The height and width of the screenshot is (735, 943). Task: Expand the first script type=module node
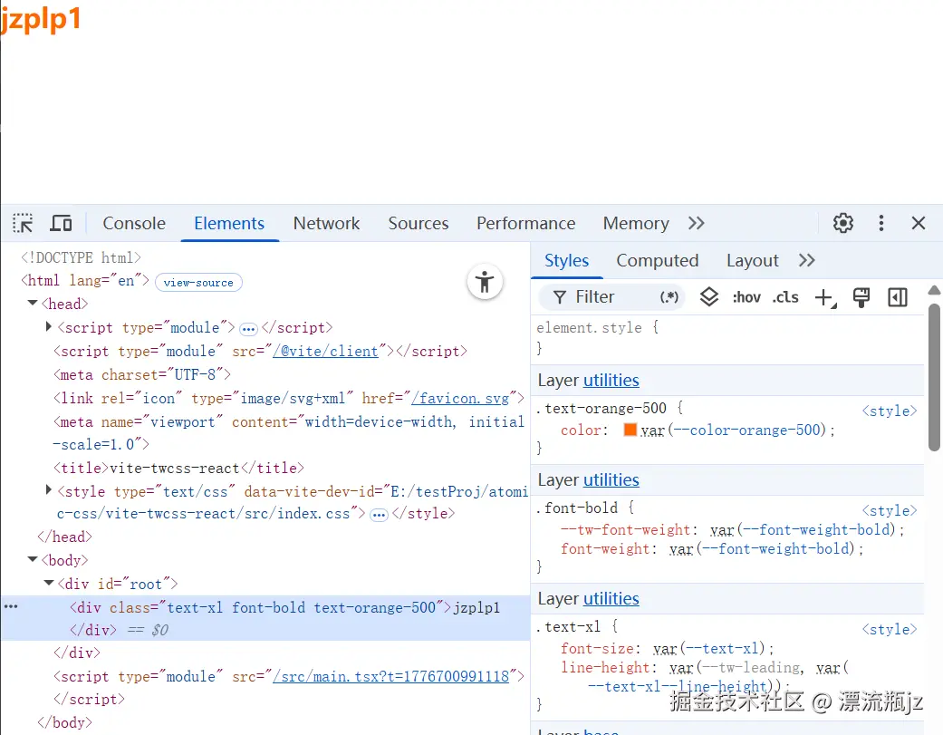point(49,326)
